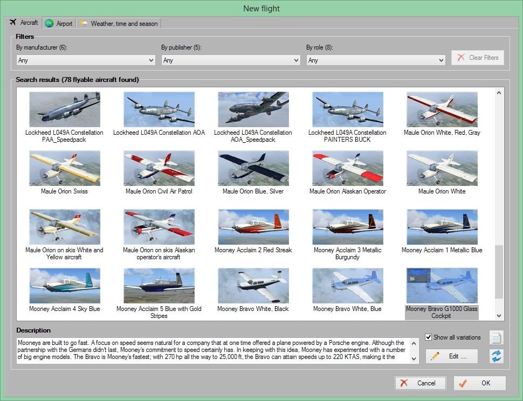Image resolution: width=523 pixels, height=401 pixels.
Task: Pick Mooney Acclaim 1 Metallic Blue
Action: click(x=442, y=227)
